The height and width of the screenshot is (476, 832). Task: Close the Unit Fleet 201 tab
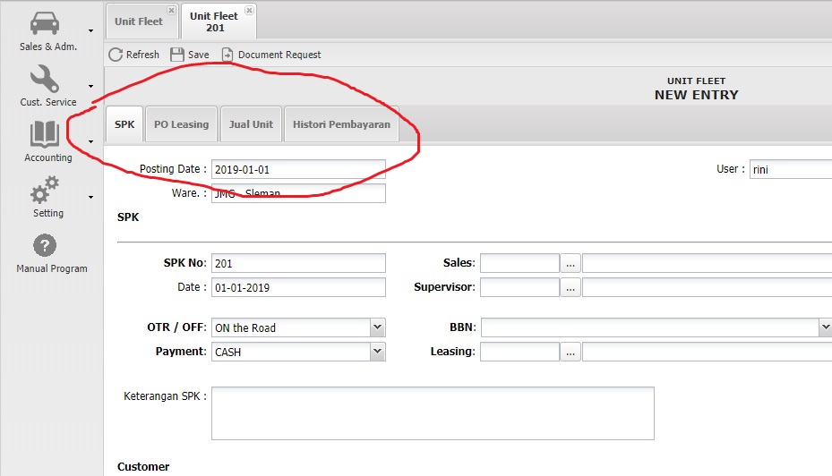click(x=249, y=10)
